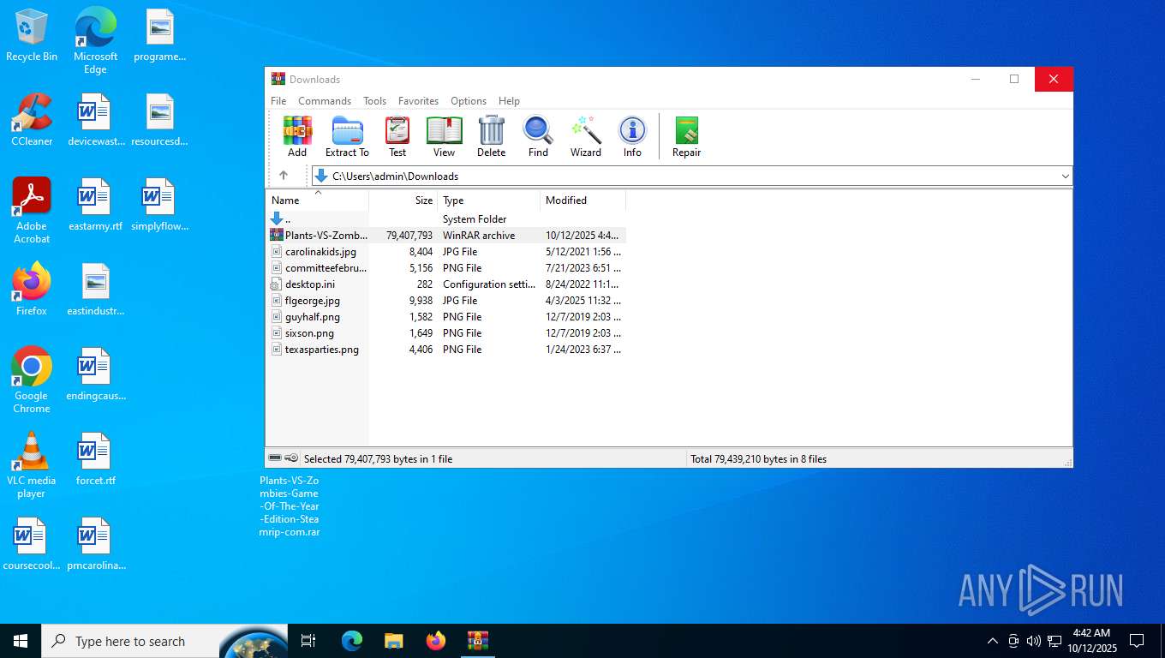Sort files by Size column header
Screen dimensions: 1165x658
423,200
